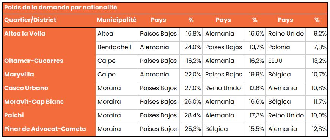Click the Paichi district label

(14, 115)
